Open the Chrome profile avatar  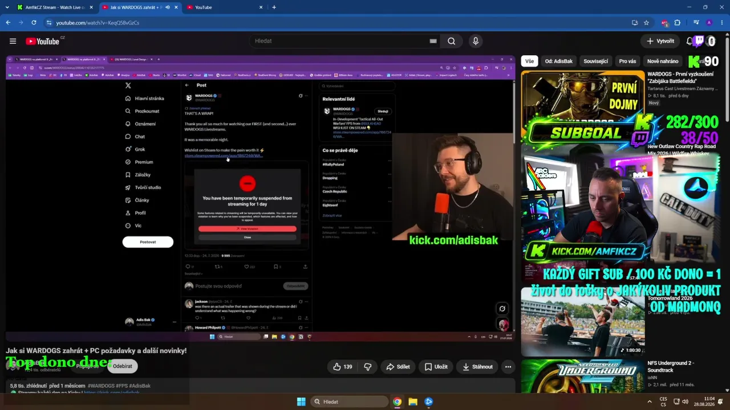click(709, 23)
